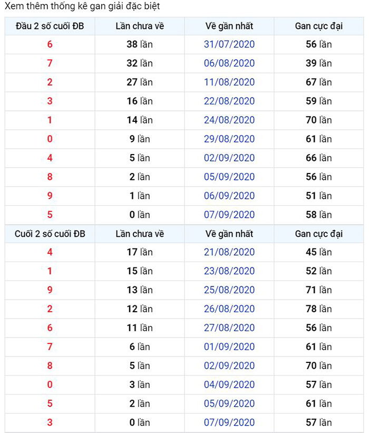Viewport: 369px width, 433px height.
Task: Select the 24/08/2020 date link
Action: (x=229, y=120)
